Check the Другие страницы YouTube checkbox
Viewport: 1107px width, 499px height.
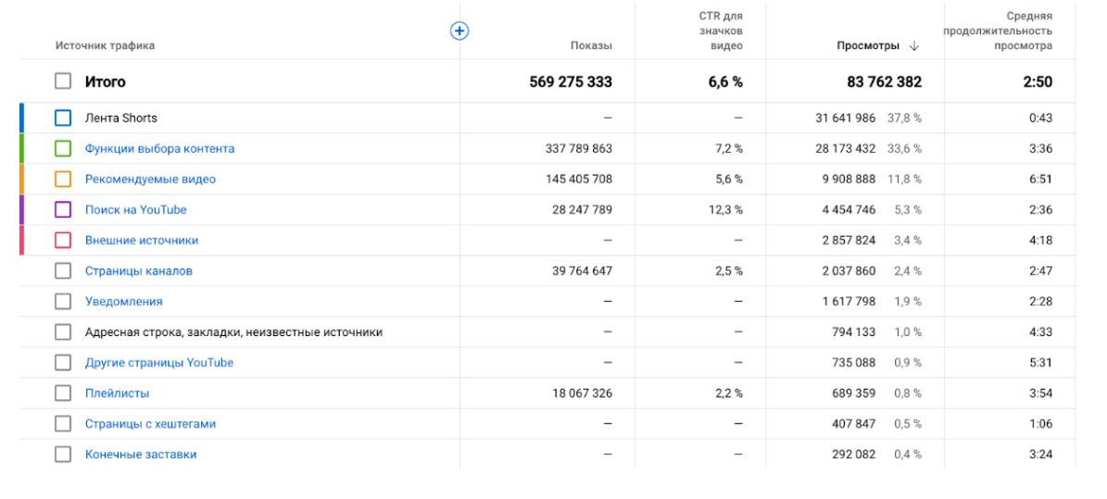tap(63, 363)
